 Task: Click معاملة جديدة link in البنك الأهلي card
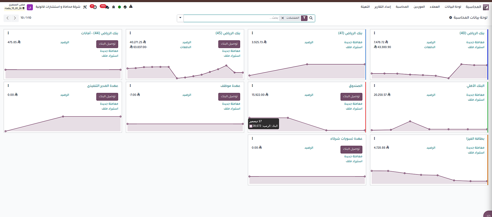pyautogui.click(x=475, y=95)
